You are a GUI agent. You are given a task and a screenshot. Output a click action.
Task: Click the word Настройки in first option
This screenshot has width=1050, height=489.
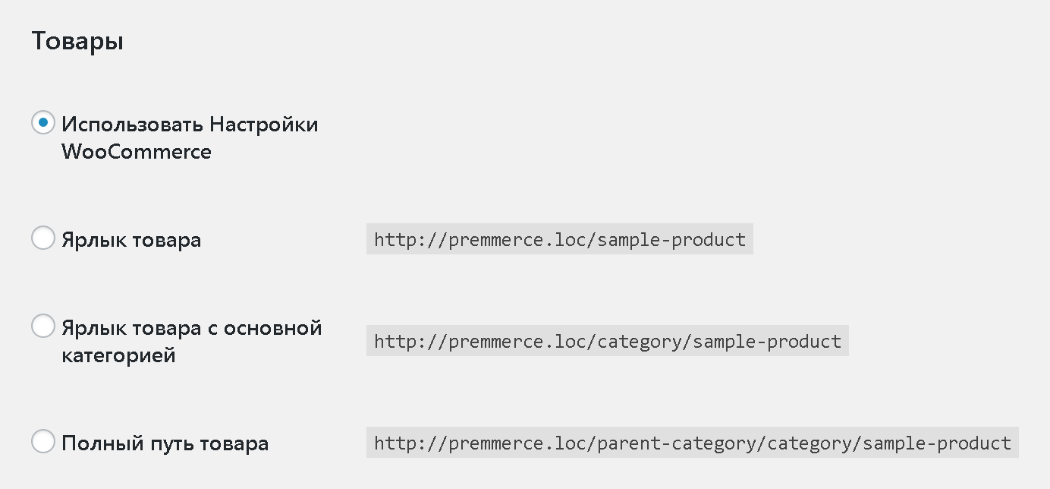264,124
